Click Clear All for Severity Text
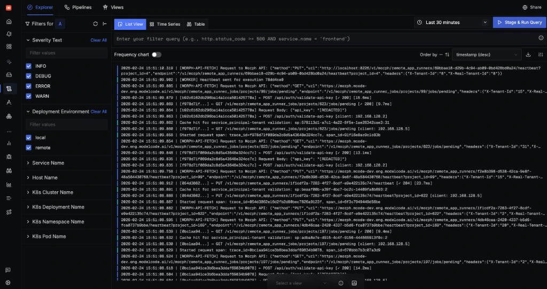The height and width of the screenshot is (289, 547). (99, 40)
